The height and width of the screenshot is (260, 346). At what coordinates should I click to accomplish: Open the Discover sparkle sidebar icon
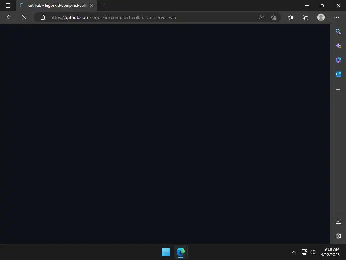pos(338,46)
